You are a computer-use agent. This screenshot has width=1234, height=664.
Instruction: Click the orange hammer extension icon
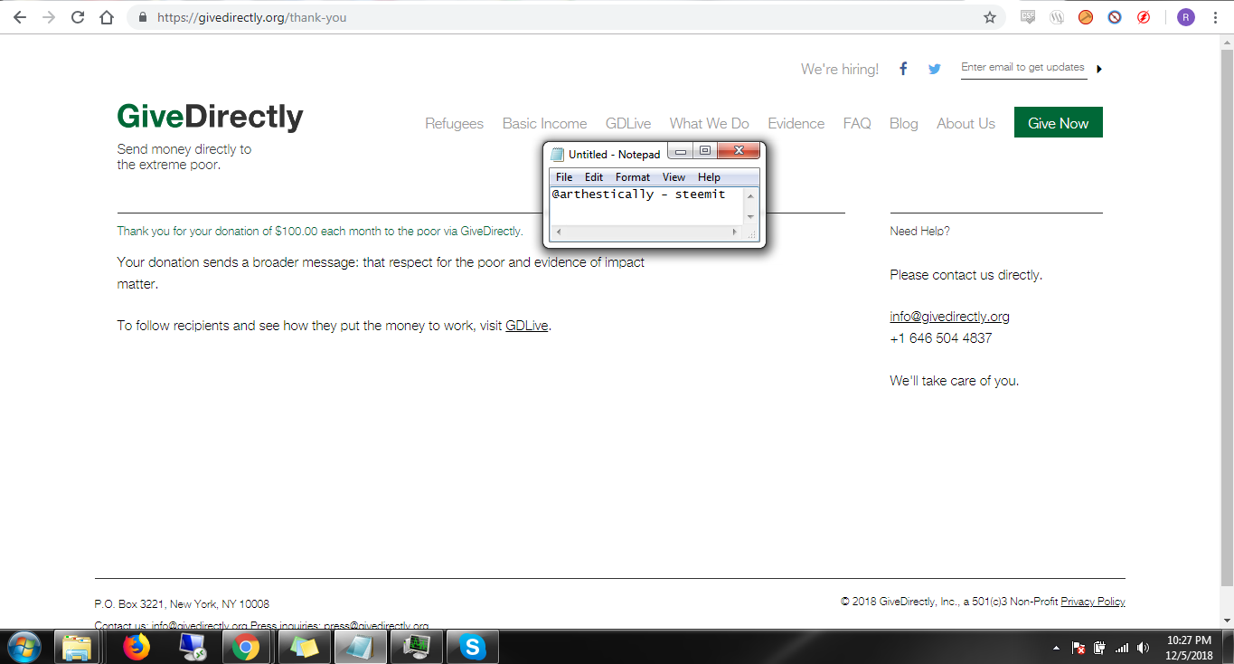1086,17
